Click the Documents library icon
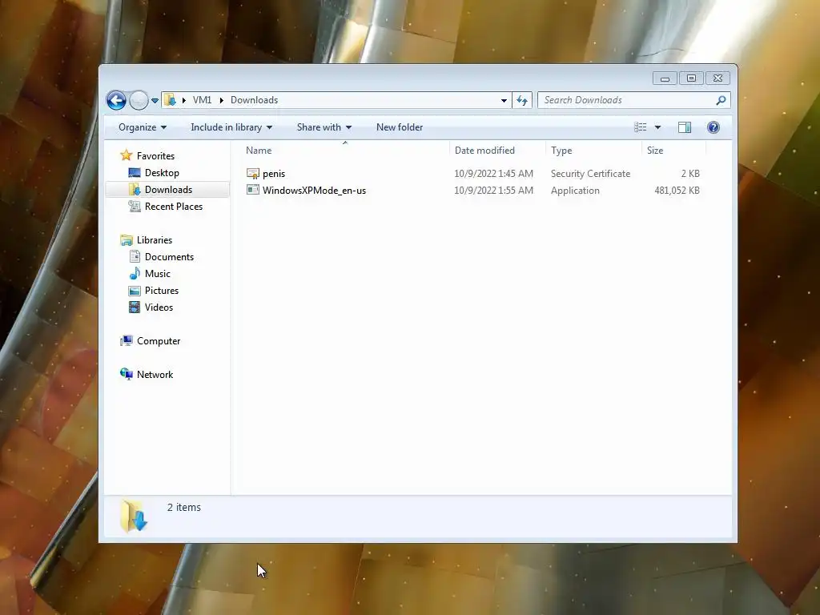The height and width of the screenshot is (615, 820). coord(135,256)
